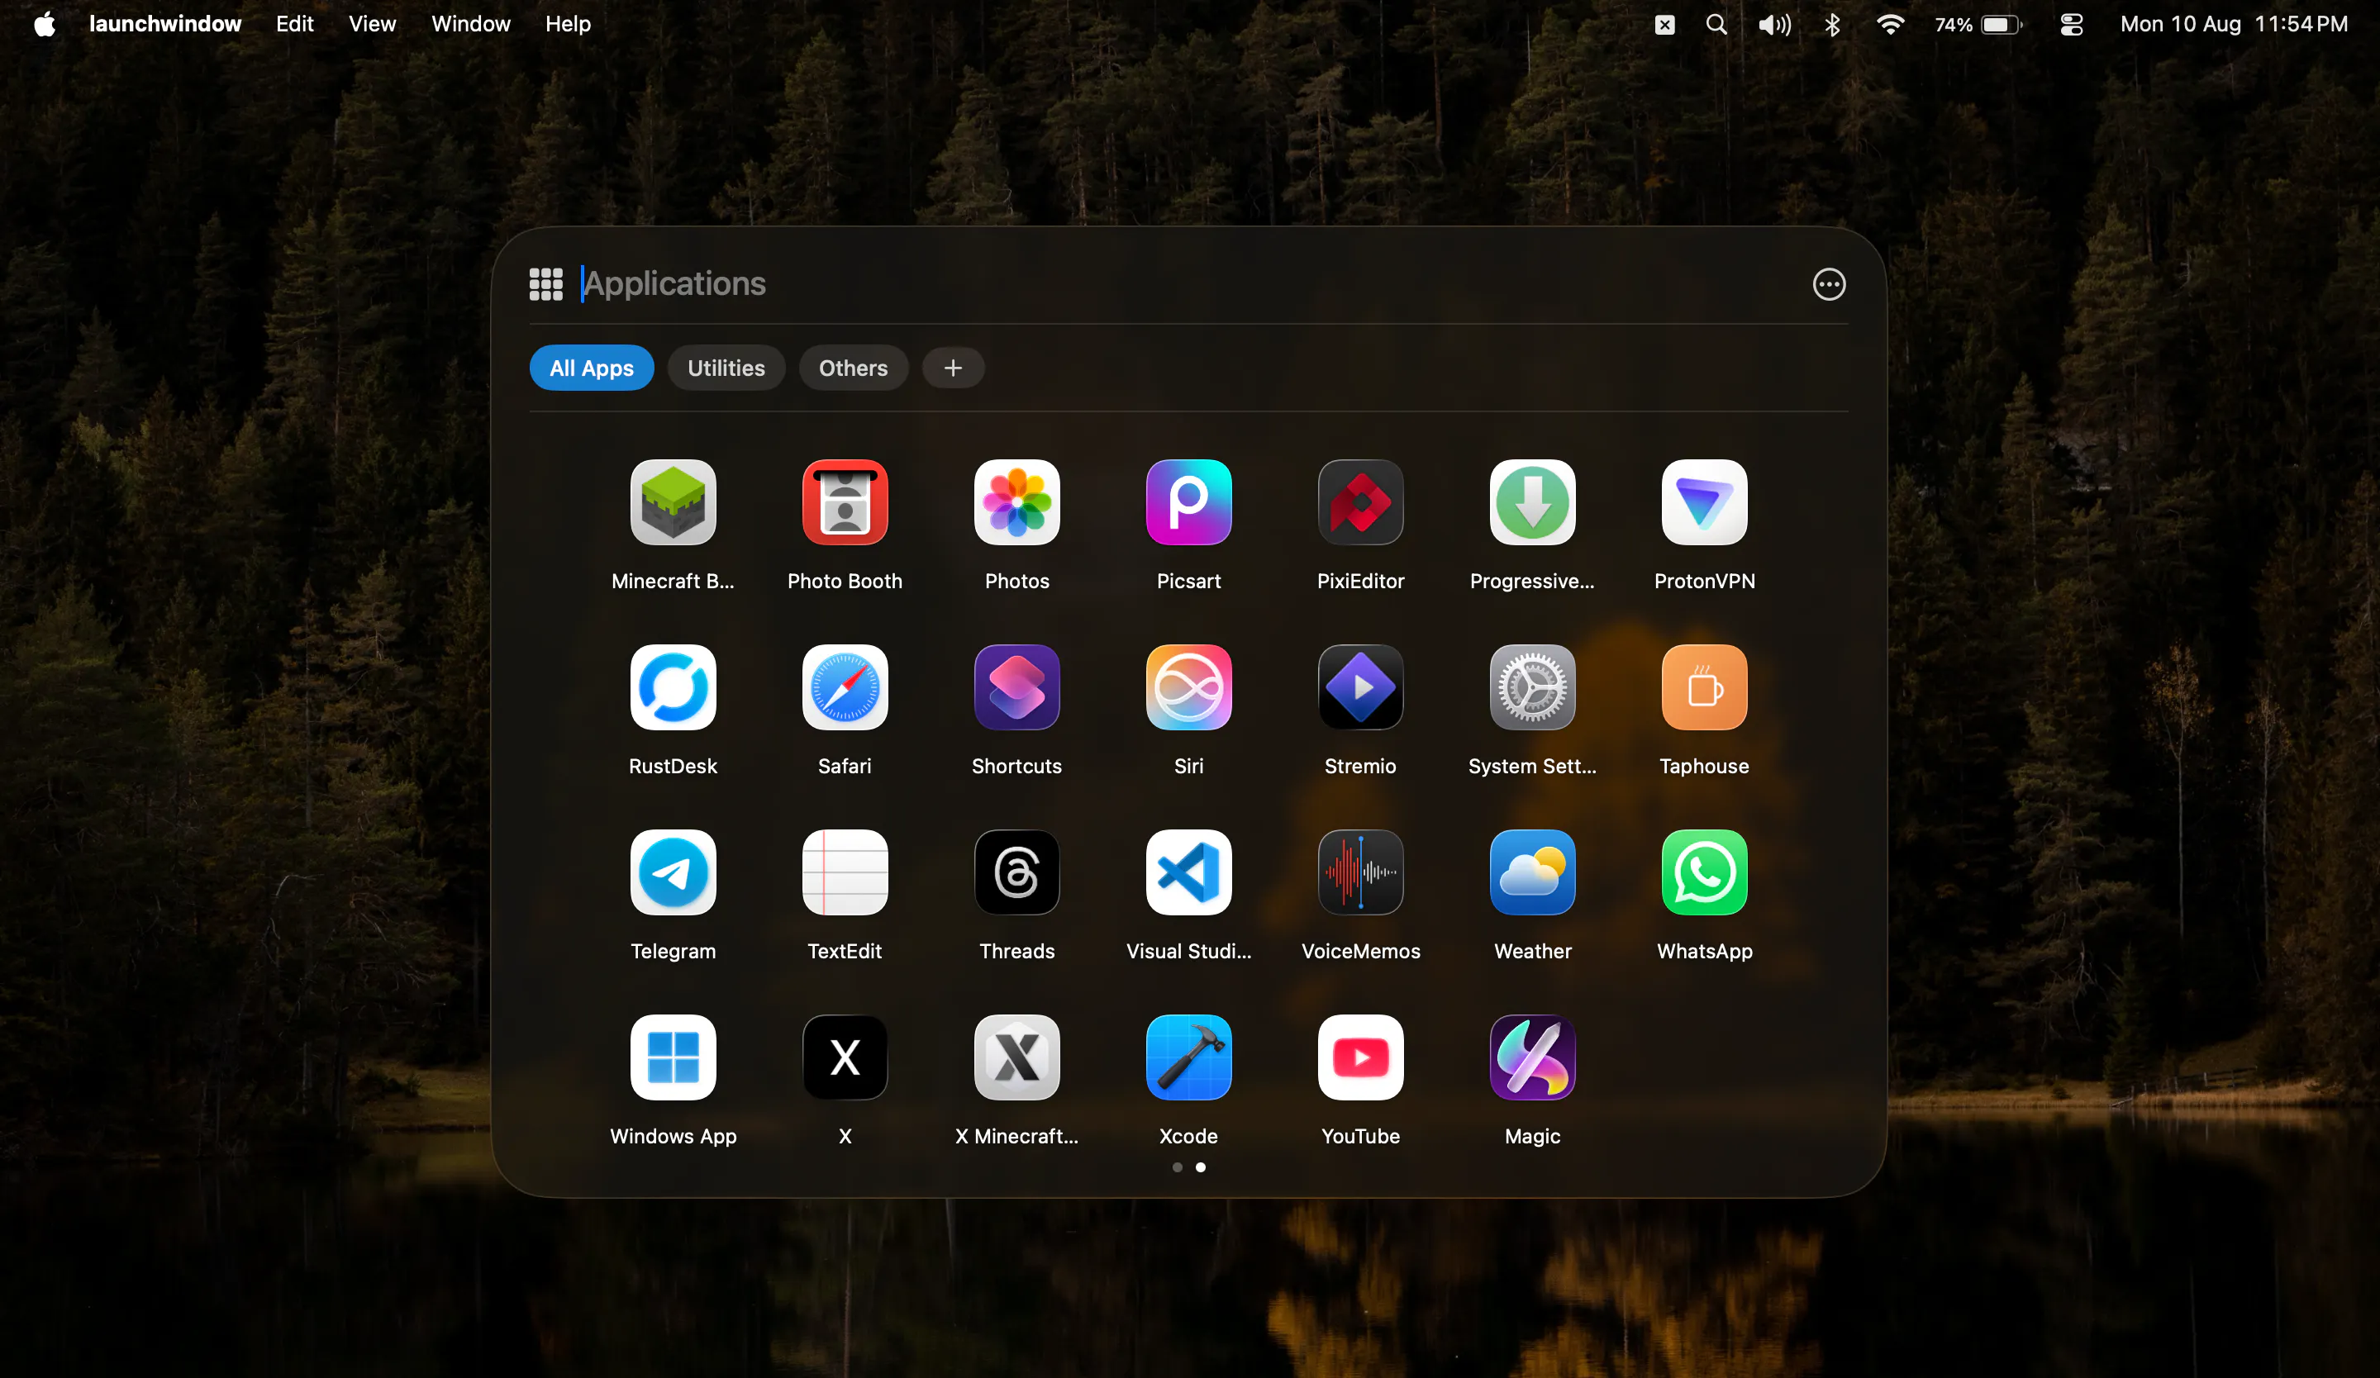
Task: Add a new category with plus button
Action: (953, 368)
